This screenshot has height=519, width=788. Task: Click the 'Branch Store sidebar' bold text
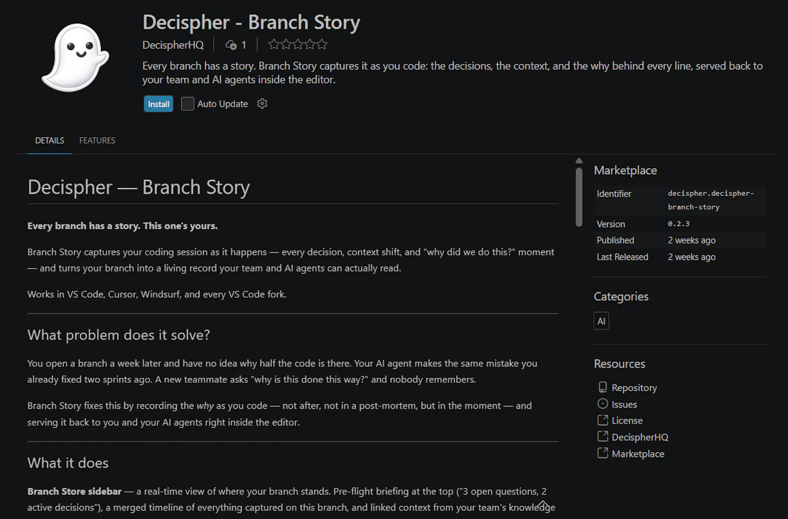point(74,491)
